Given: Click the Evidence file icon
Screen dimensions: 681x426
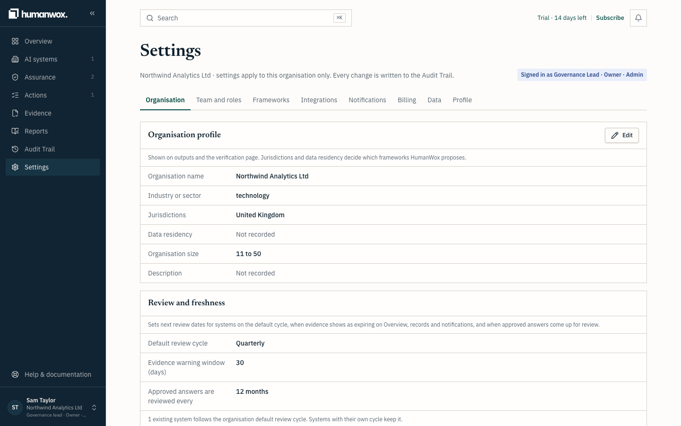Looking at the screenshot, I should click(x=15, y=113).
